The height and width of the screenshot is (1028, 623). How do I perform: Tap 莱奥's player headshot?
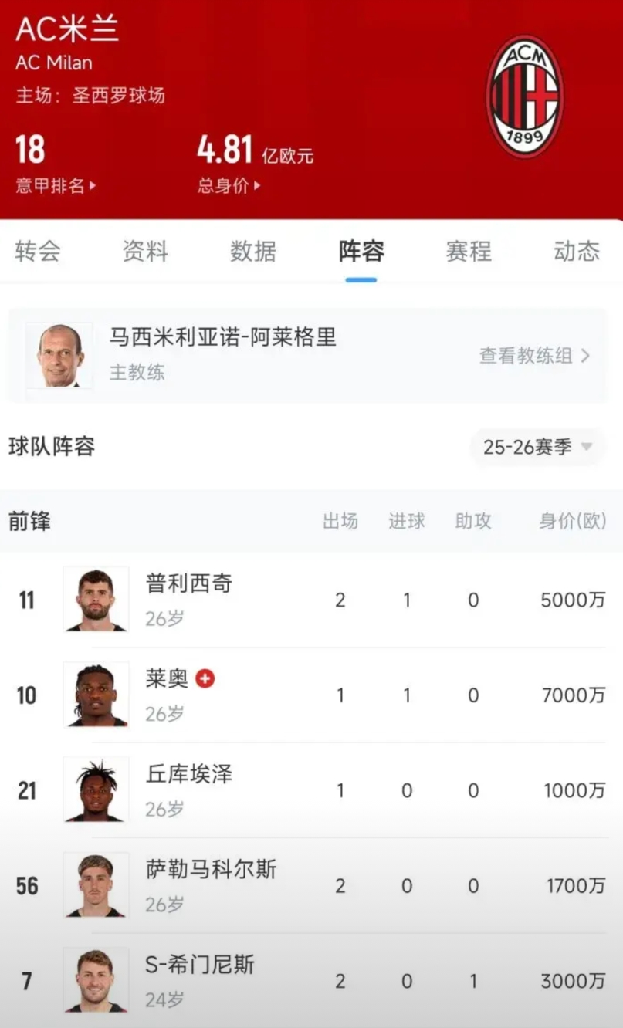[96, 695]
